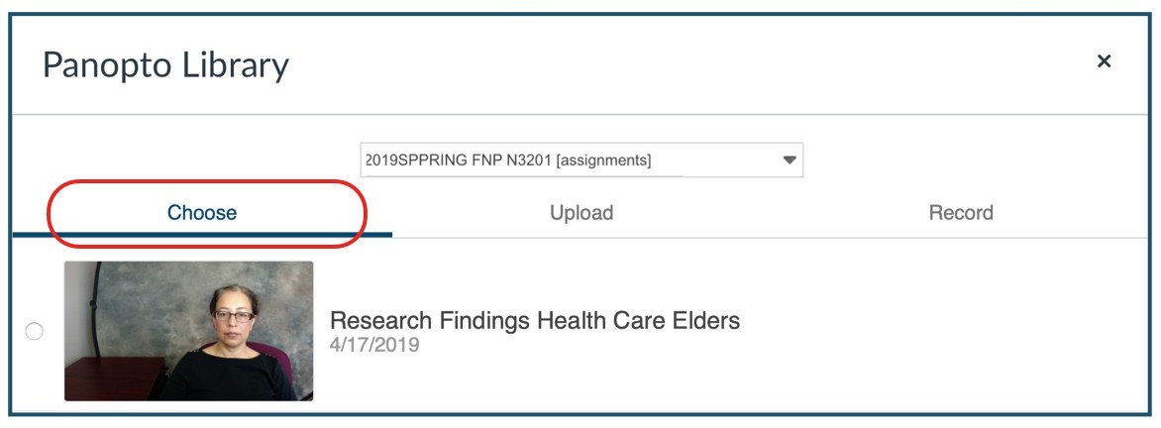The height and width of the screenshot is (428, 1161).
Task: Click the Research Findings Health Care Elders title
Action: pyautogui.click(x=535, y=321)
